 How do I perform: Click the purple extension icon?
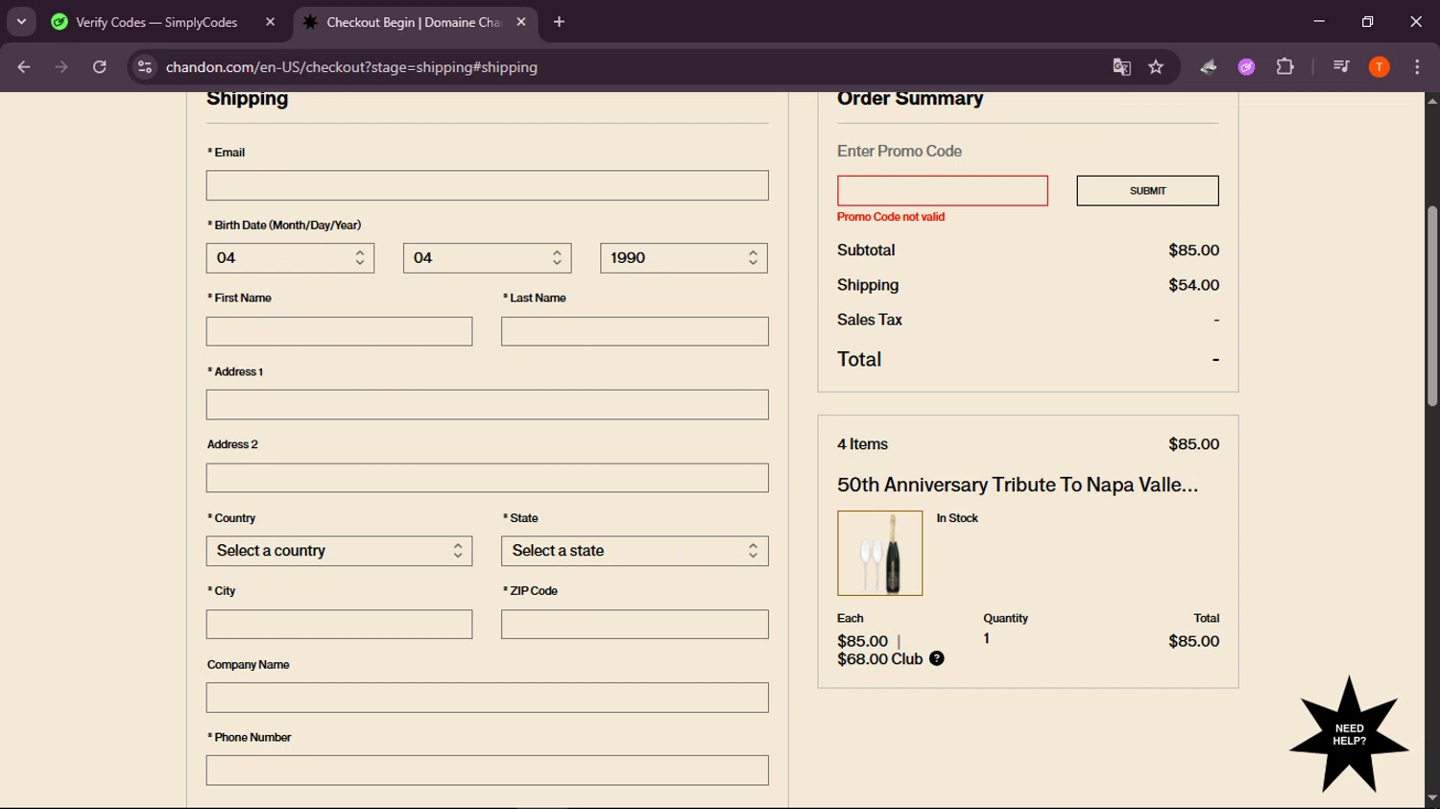1246,67
